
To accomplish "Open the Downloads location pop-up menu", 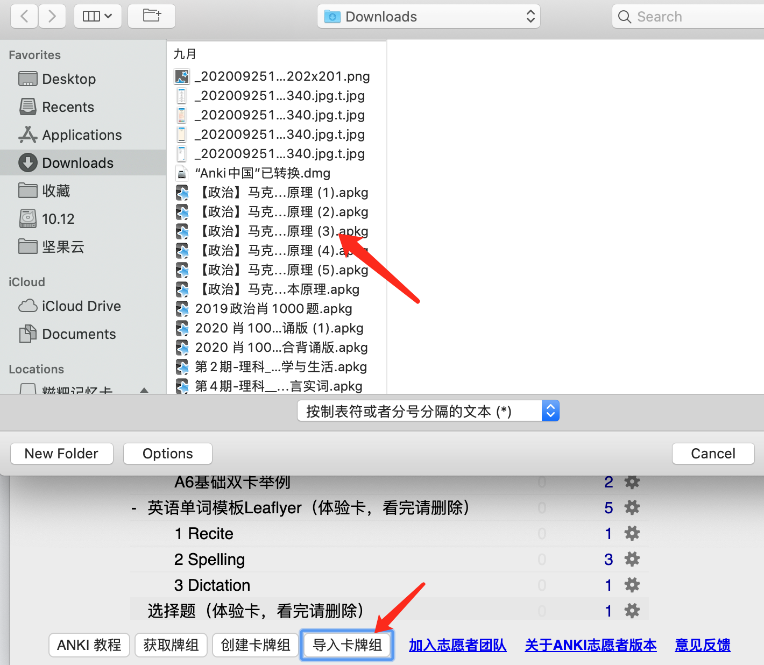I will pos(429,17).
